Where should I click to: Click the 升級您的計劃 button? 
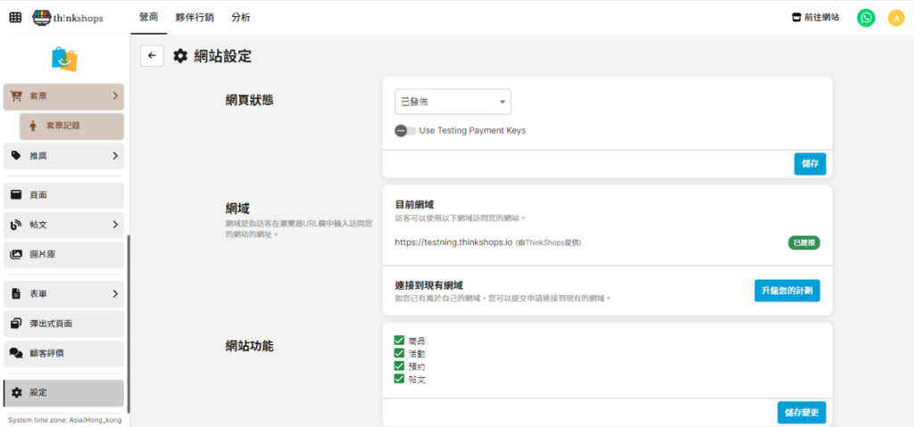coord(786,291)
